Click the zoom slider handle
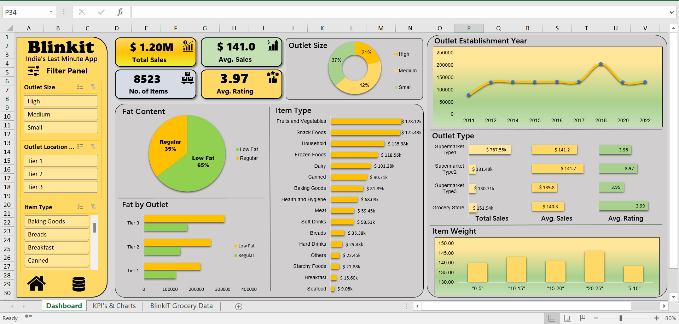The image size is (679, 324). tap(621, 318)
